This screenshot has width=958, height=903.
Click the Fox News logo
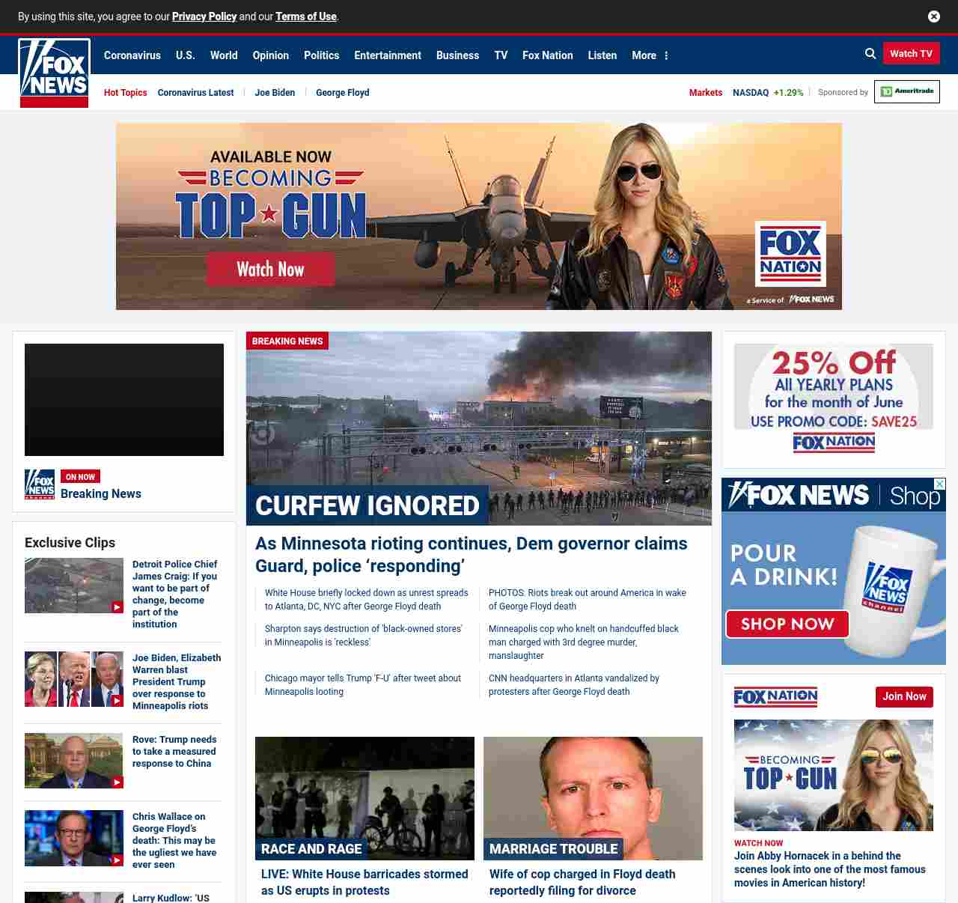coord(54,73)
